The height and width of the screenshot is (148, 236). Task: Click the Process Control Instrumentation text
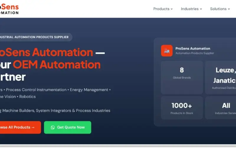pos(36,90)
